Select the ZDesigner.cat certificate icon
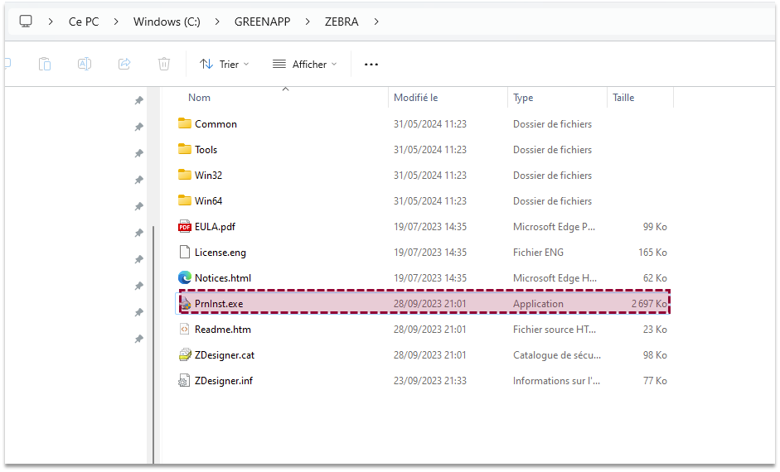780x472 pixels. tap(185, 355)
